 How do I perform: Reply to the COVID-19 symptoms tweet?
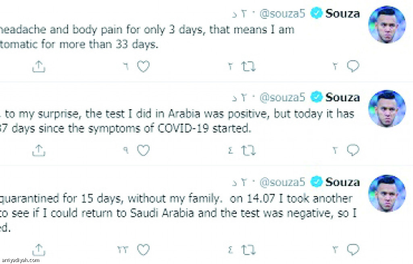click(353, 151)
